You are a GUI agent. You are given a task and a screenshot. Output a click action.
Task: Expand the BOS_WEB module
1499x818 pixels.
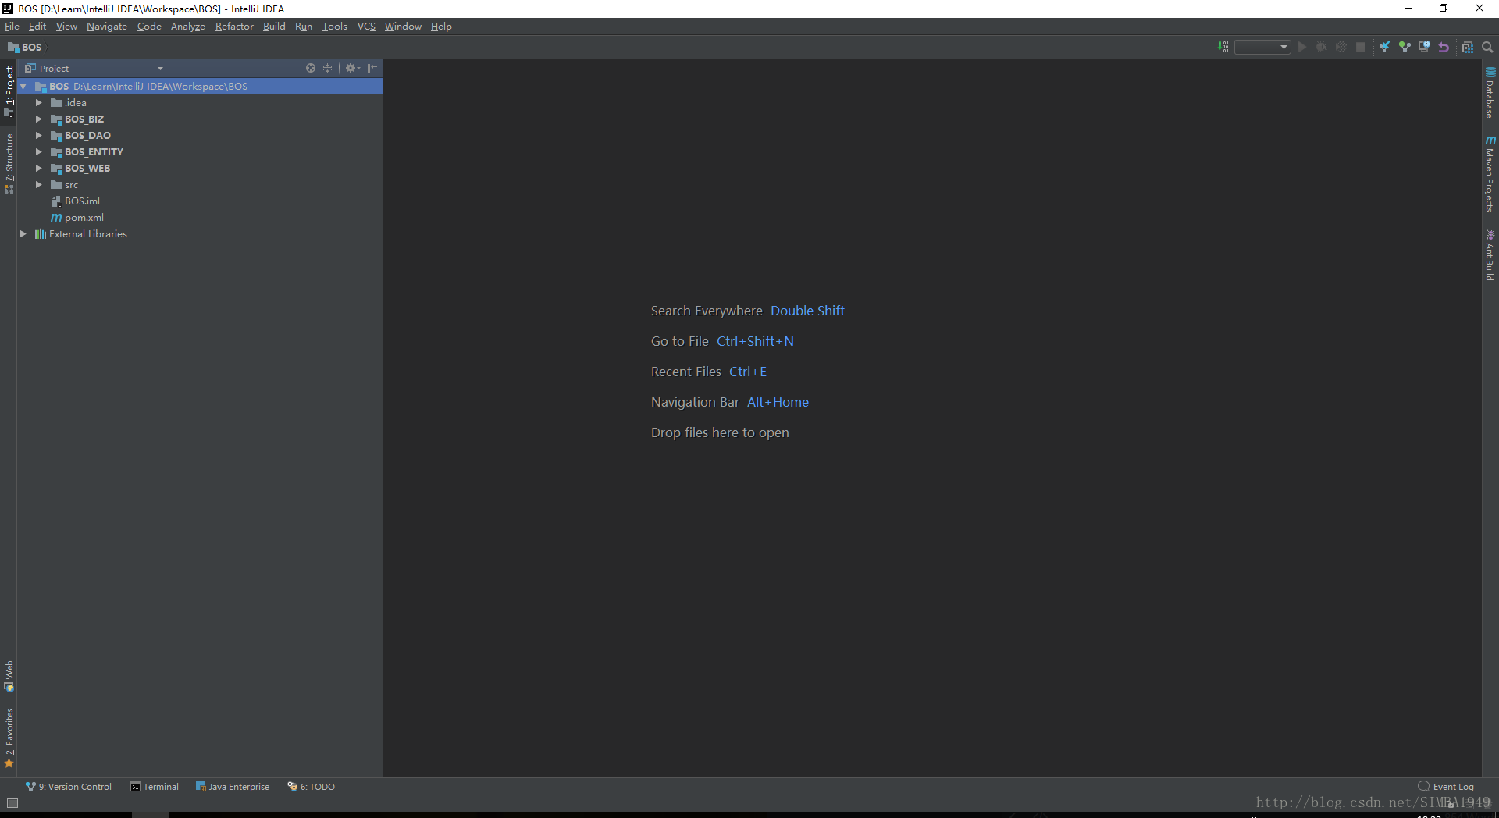[x=38, y=169]
